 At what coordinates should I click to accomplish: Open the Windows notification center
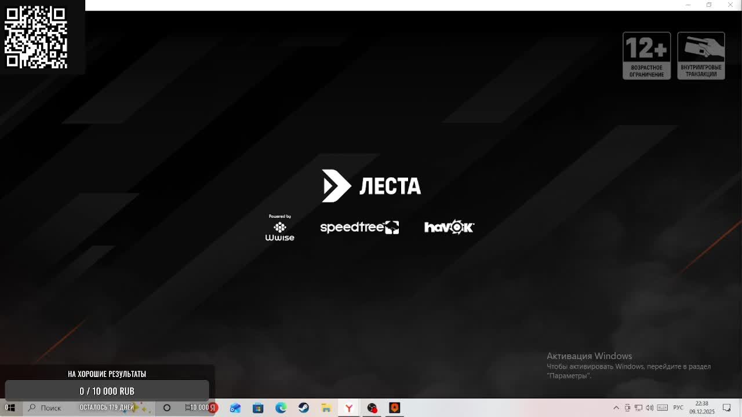727,408
